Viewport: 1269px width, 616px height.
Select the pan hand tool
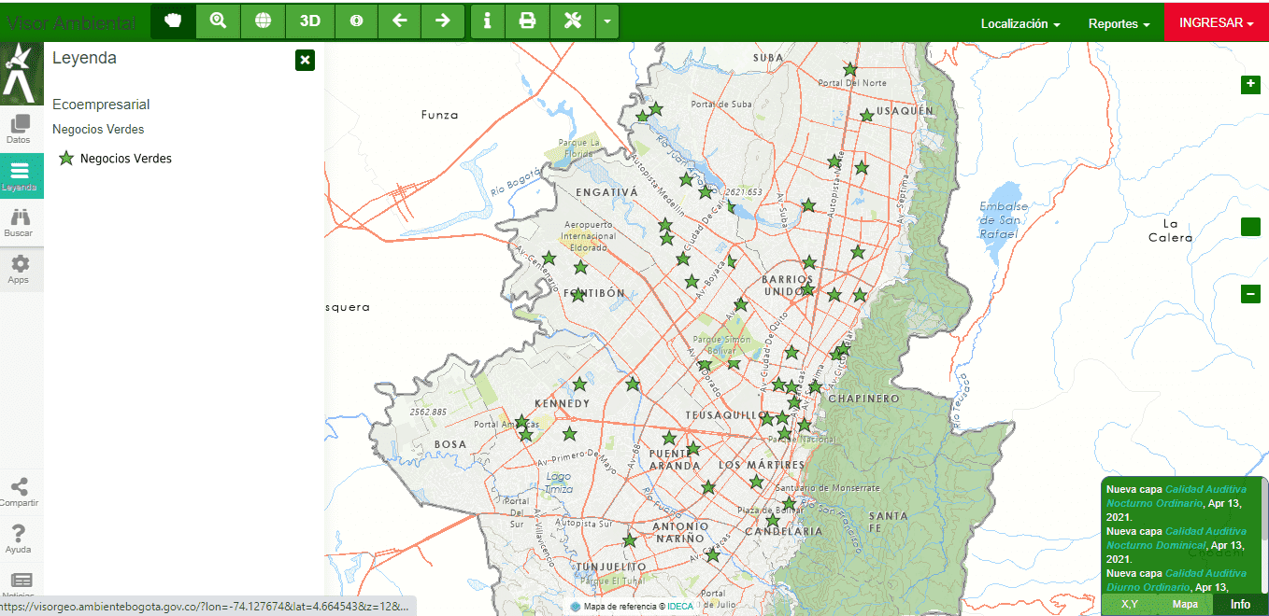(173, 21)
